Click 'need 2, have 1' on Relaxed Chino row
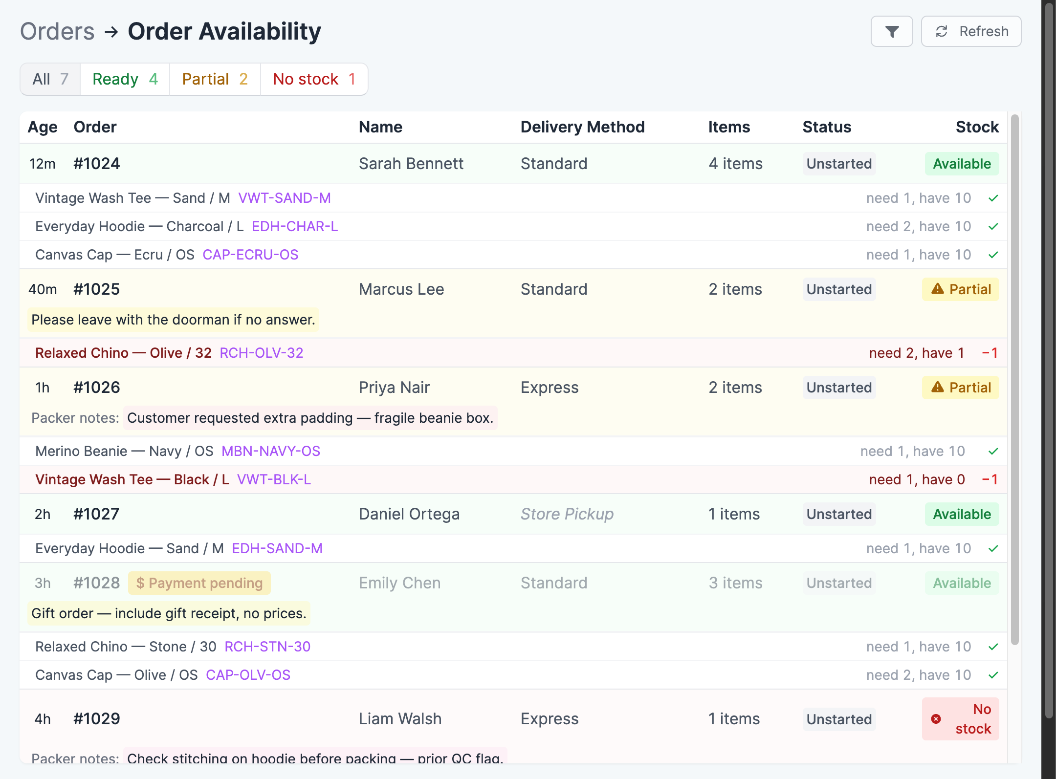This screenshot has height=779, width=1056. tap(916, 353)
